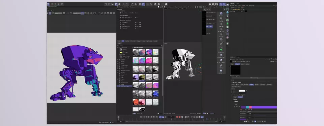Click the asset browser search field
Viewport: 324px width, 126px height.
(140, 45)
